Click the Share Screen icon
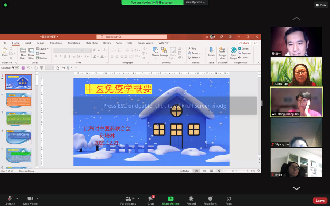Screen dimensions: 330x206 point(170,199)
